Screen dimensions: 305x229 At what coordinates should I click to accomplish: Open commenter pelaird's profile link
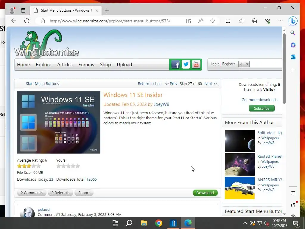pyautogui.click(x=44, y=209)
